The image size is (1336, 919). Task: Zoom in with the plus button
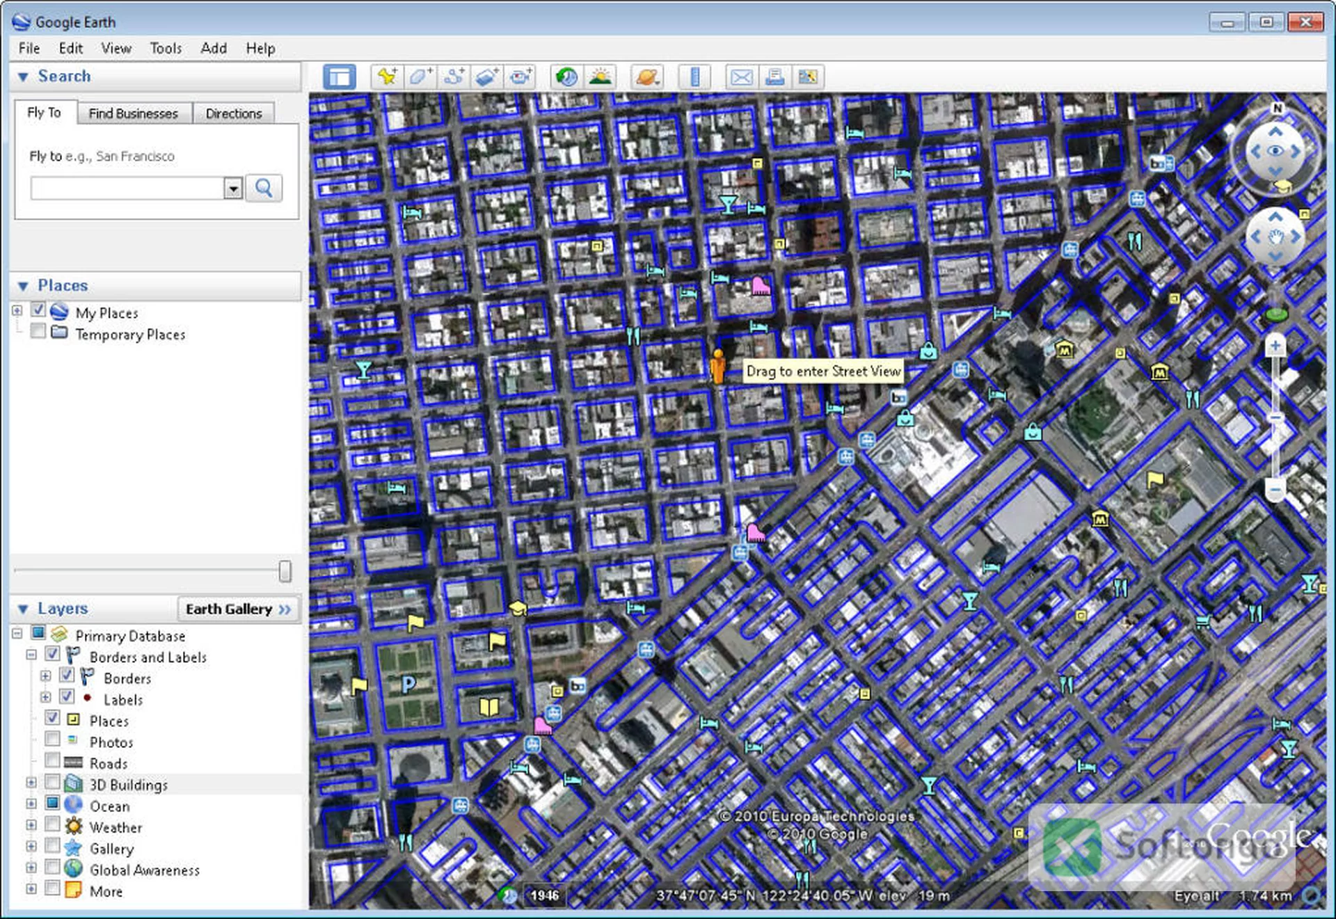(1275, 346)
